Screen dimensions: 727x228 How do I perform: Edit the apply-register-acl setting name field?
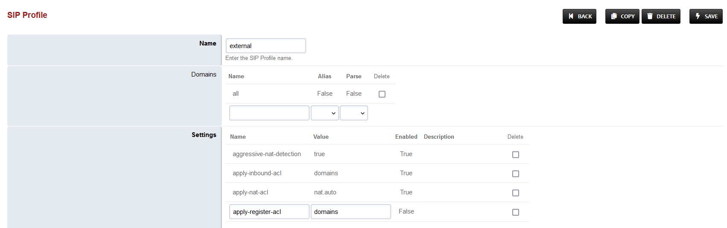click(x=269, y=212)
